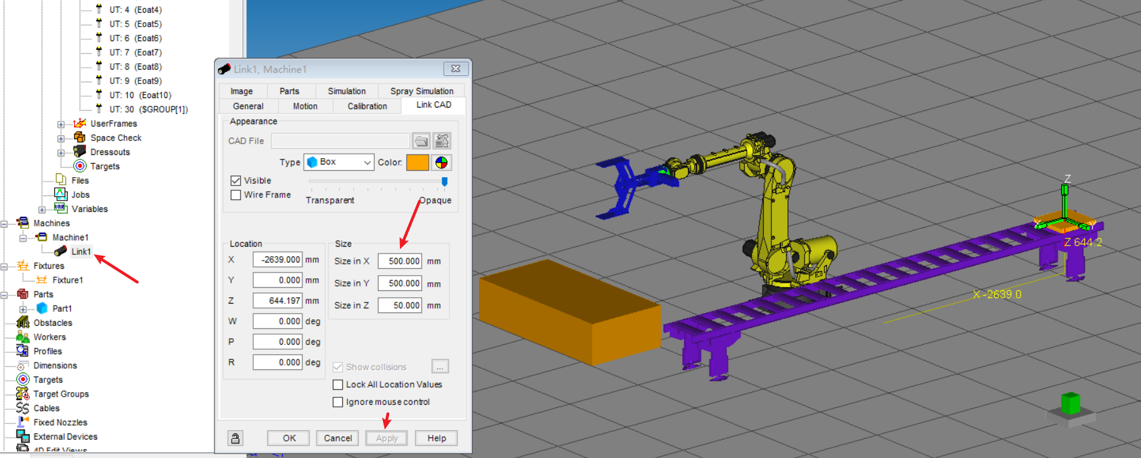Click the Obstacles icon in the tree
The width and height of the screenshot is (1141, 458).
click(x=23, y=323)
